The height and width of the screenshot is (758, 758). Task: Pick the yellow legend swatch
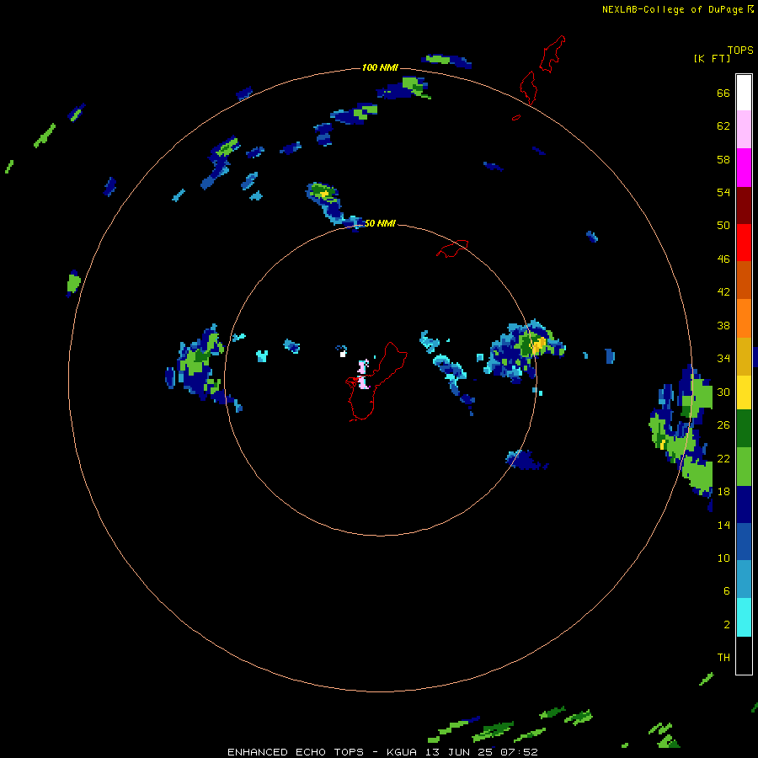tap(744, 392)
